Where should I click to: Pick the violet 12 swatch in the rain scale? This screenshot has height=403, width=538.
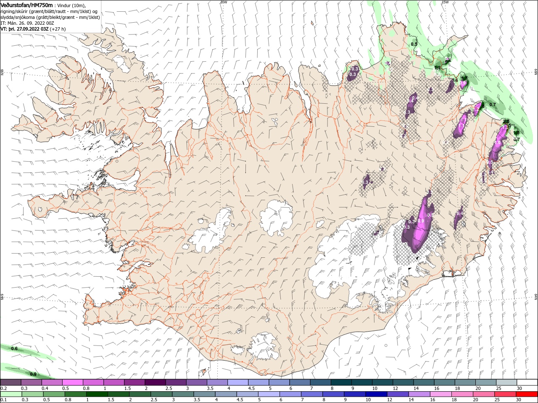(x=398, y=394)
